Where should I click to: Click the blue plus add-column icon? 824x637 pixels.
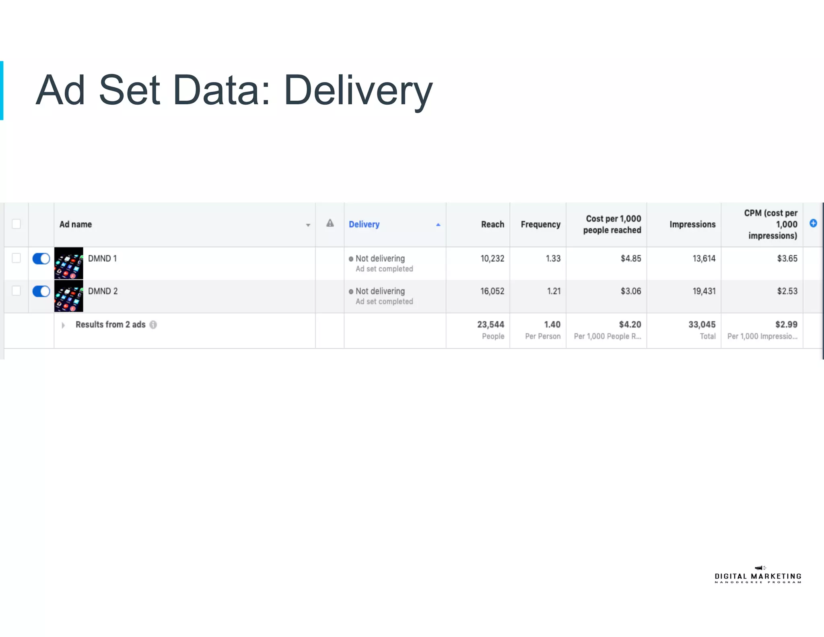click(813, 223)
